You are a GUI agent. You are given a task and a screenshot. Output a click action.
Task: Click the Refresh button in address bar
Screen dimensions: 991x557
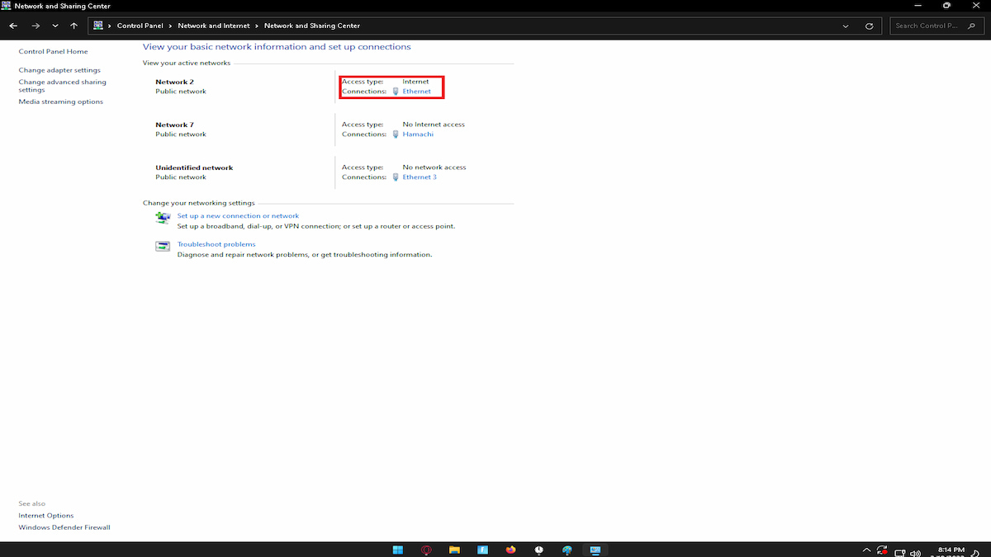[x=869, y=26]
